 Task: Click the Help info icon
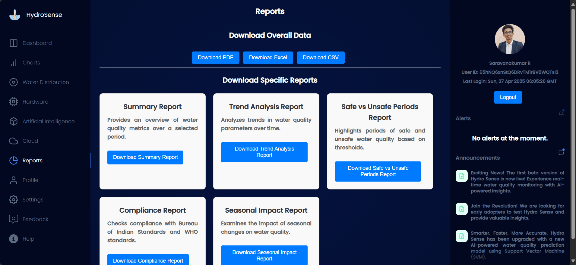pos(14,239)
